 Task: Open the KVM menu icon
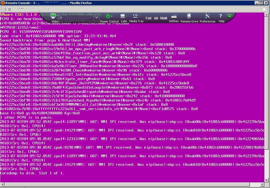click(123, 16)
